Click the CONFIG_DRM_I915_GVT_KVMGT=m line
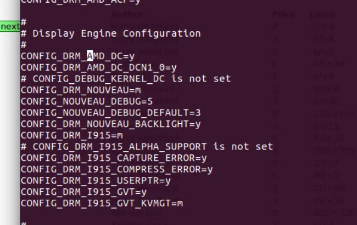This screenshot has height=225, width=357. tap(102, 203)
